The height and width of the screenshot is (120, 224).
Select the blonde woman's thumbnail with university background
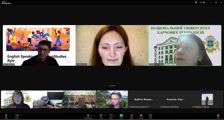(17, 99)
